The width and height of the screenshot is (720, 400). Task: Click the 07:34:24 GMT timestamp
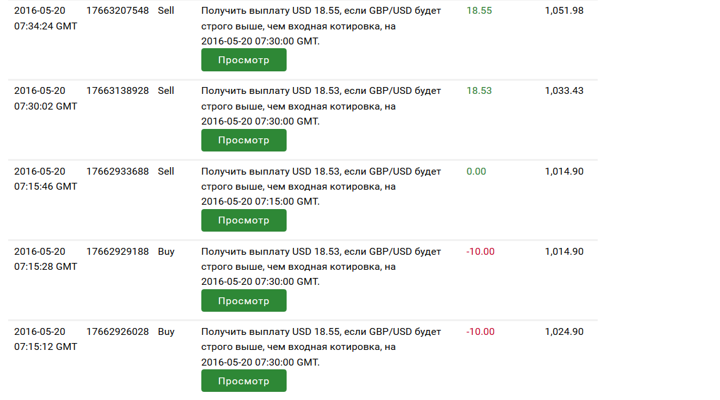pos(46,26)
